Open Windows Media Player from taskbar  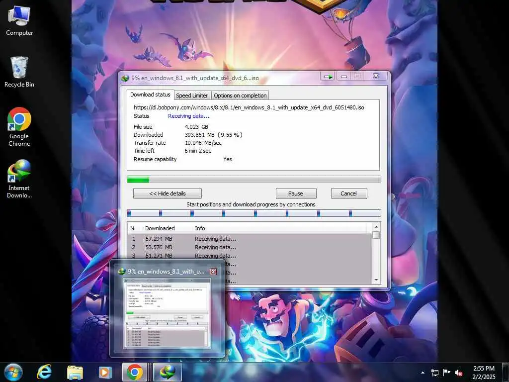pyautogui.click(x=105, y=372)
